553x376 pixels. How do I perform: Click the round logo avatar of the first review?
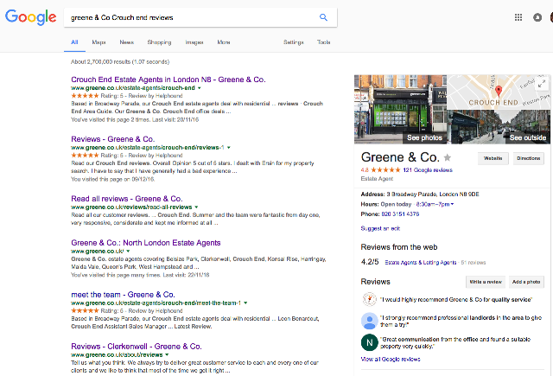pos(369,299)
